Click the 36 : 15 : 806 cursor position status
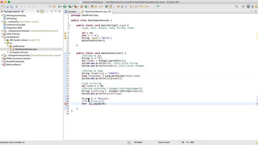Viewport: 258px width, 145px height. tap(188, 142)
